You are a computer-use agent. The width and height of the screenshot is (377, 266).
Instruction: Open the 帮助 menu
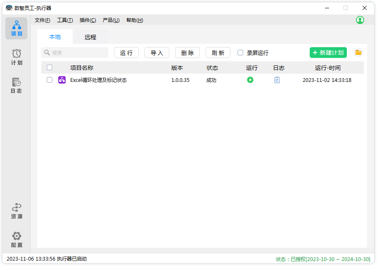(x=135, y=20)
